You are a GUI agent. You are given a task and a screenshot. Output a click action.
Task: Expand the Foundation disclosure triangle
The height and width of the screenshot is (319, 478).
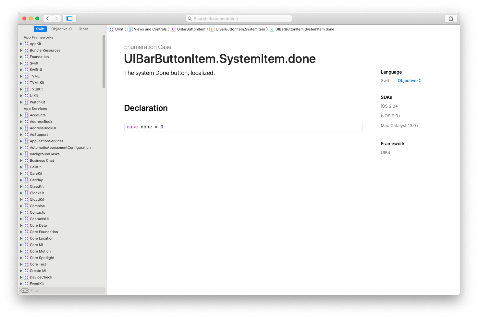21,57
